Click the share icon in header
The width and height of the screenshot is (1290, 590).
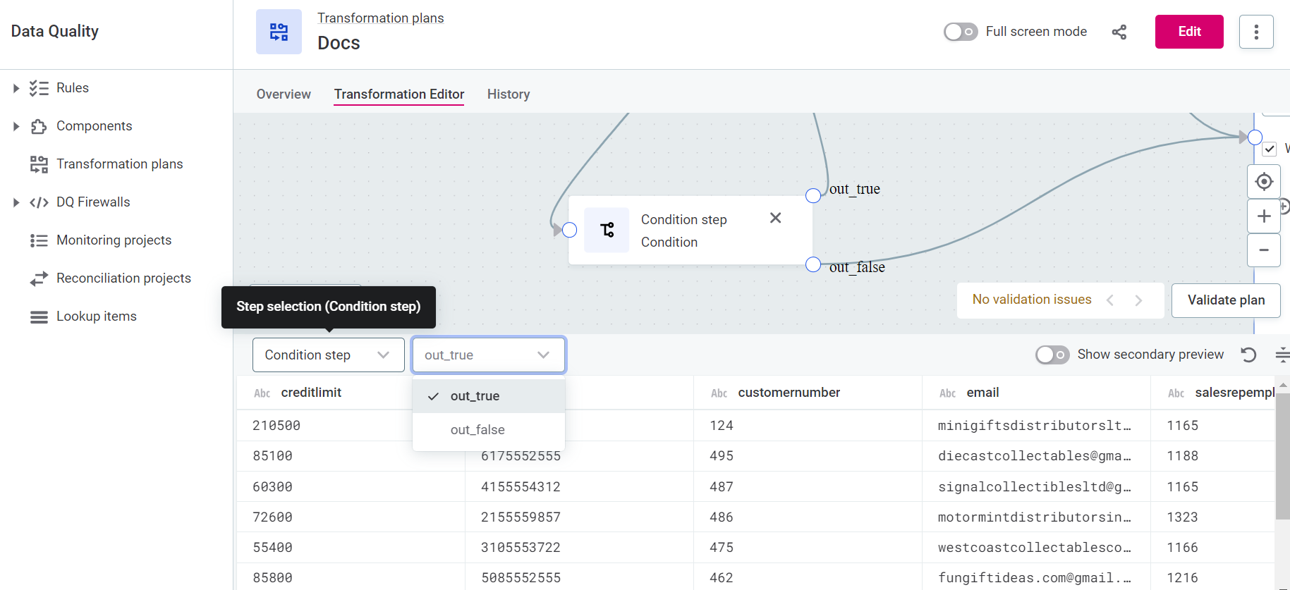(1119, 32)
